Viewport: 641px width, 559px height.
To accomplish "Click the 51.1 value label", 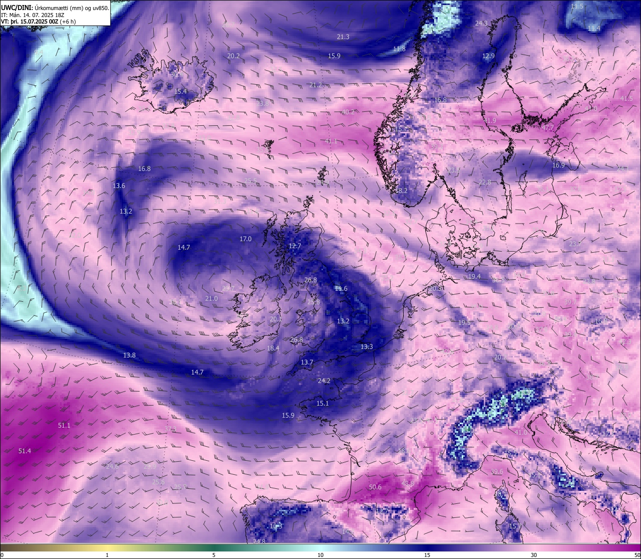I will click(x=64, y=426).
